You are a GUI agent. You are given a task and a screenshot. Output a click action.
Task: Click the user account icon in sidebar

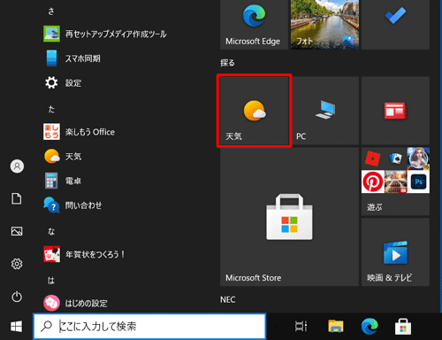pos(17,166)
